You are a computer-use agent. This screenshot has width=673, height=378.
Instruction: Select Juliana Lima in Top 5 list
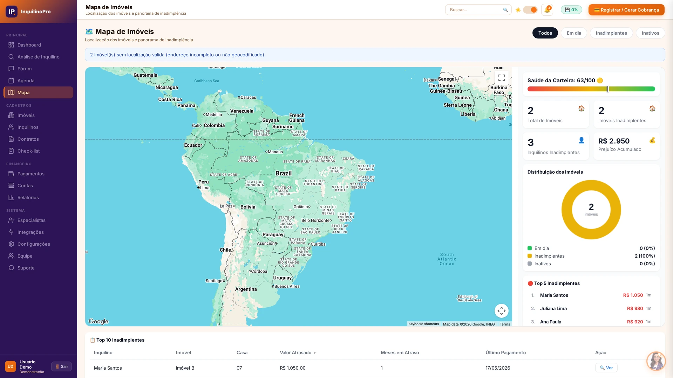point(591,308)
